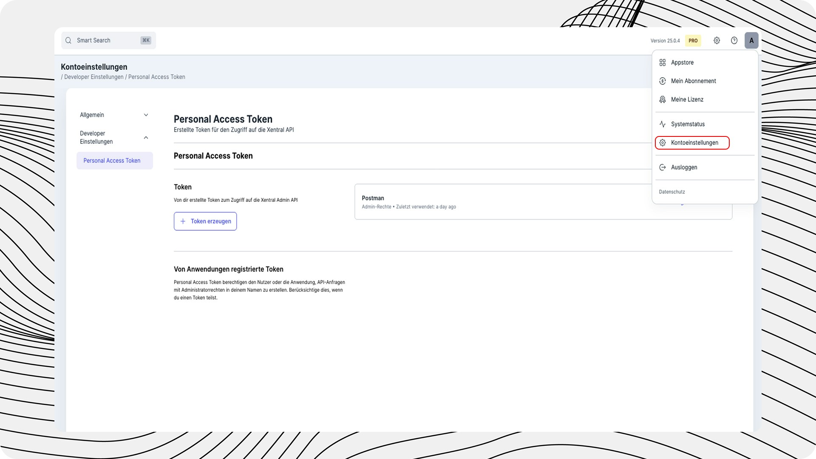The height and width of the screenshot is (459, 816).
Task: Open help via the question mark icon
Action: pos(734,40)
